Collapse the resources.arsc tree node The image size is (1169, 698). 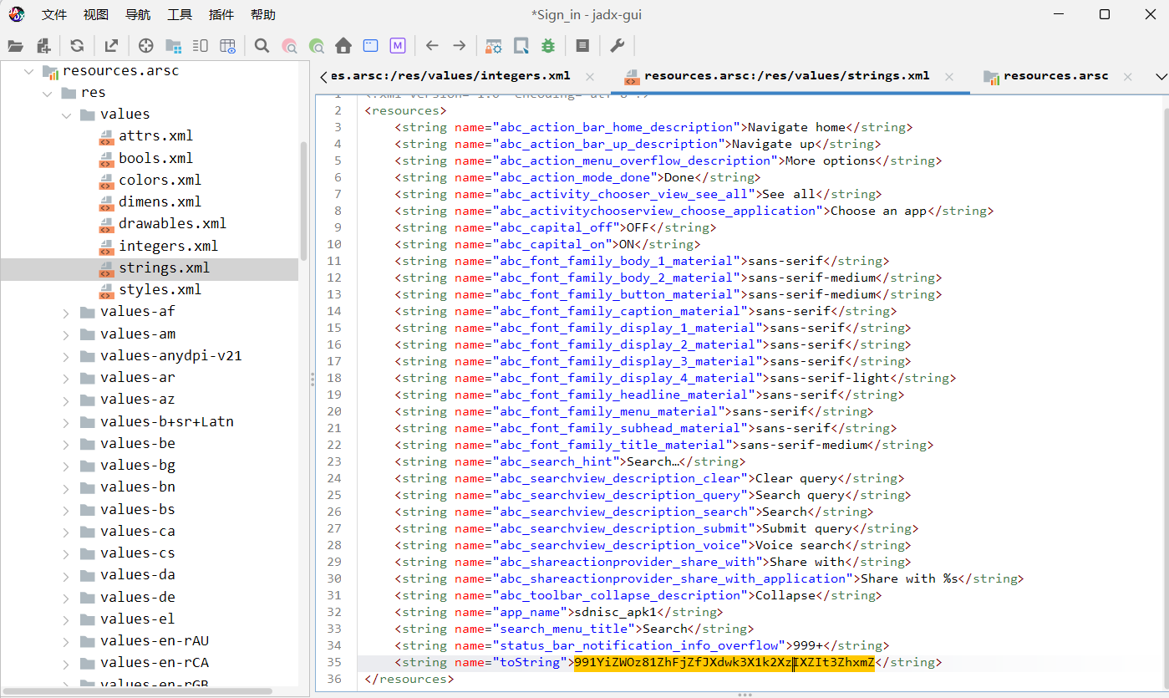[29, 71]
